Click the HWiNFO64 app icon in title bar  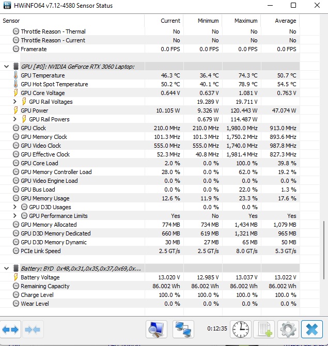point(7,5)
